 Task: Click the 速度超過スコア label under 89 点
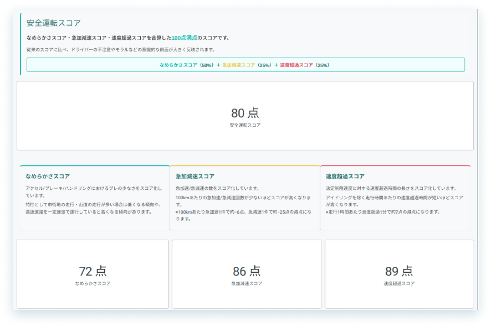399,284
